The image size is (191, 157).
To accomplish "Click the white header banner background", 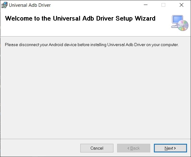I will tap(85, 29).
